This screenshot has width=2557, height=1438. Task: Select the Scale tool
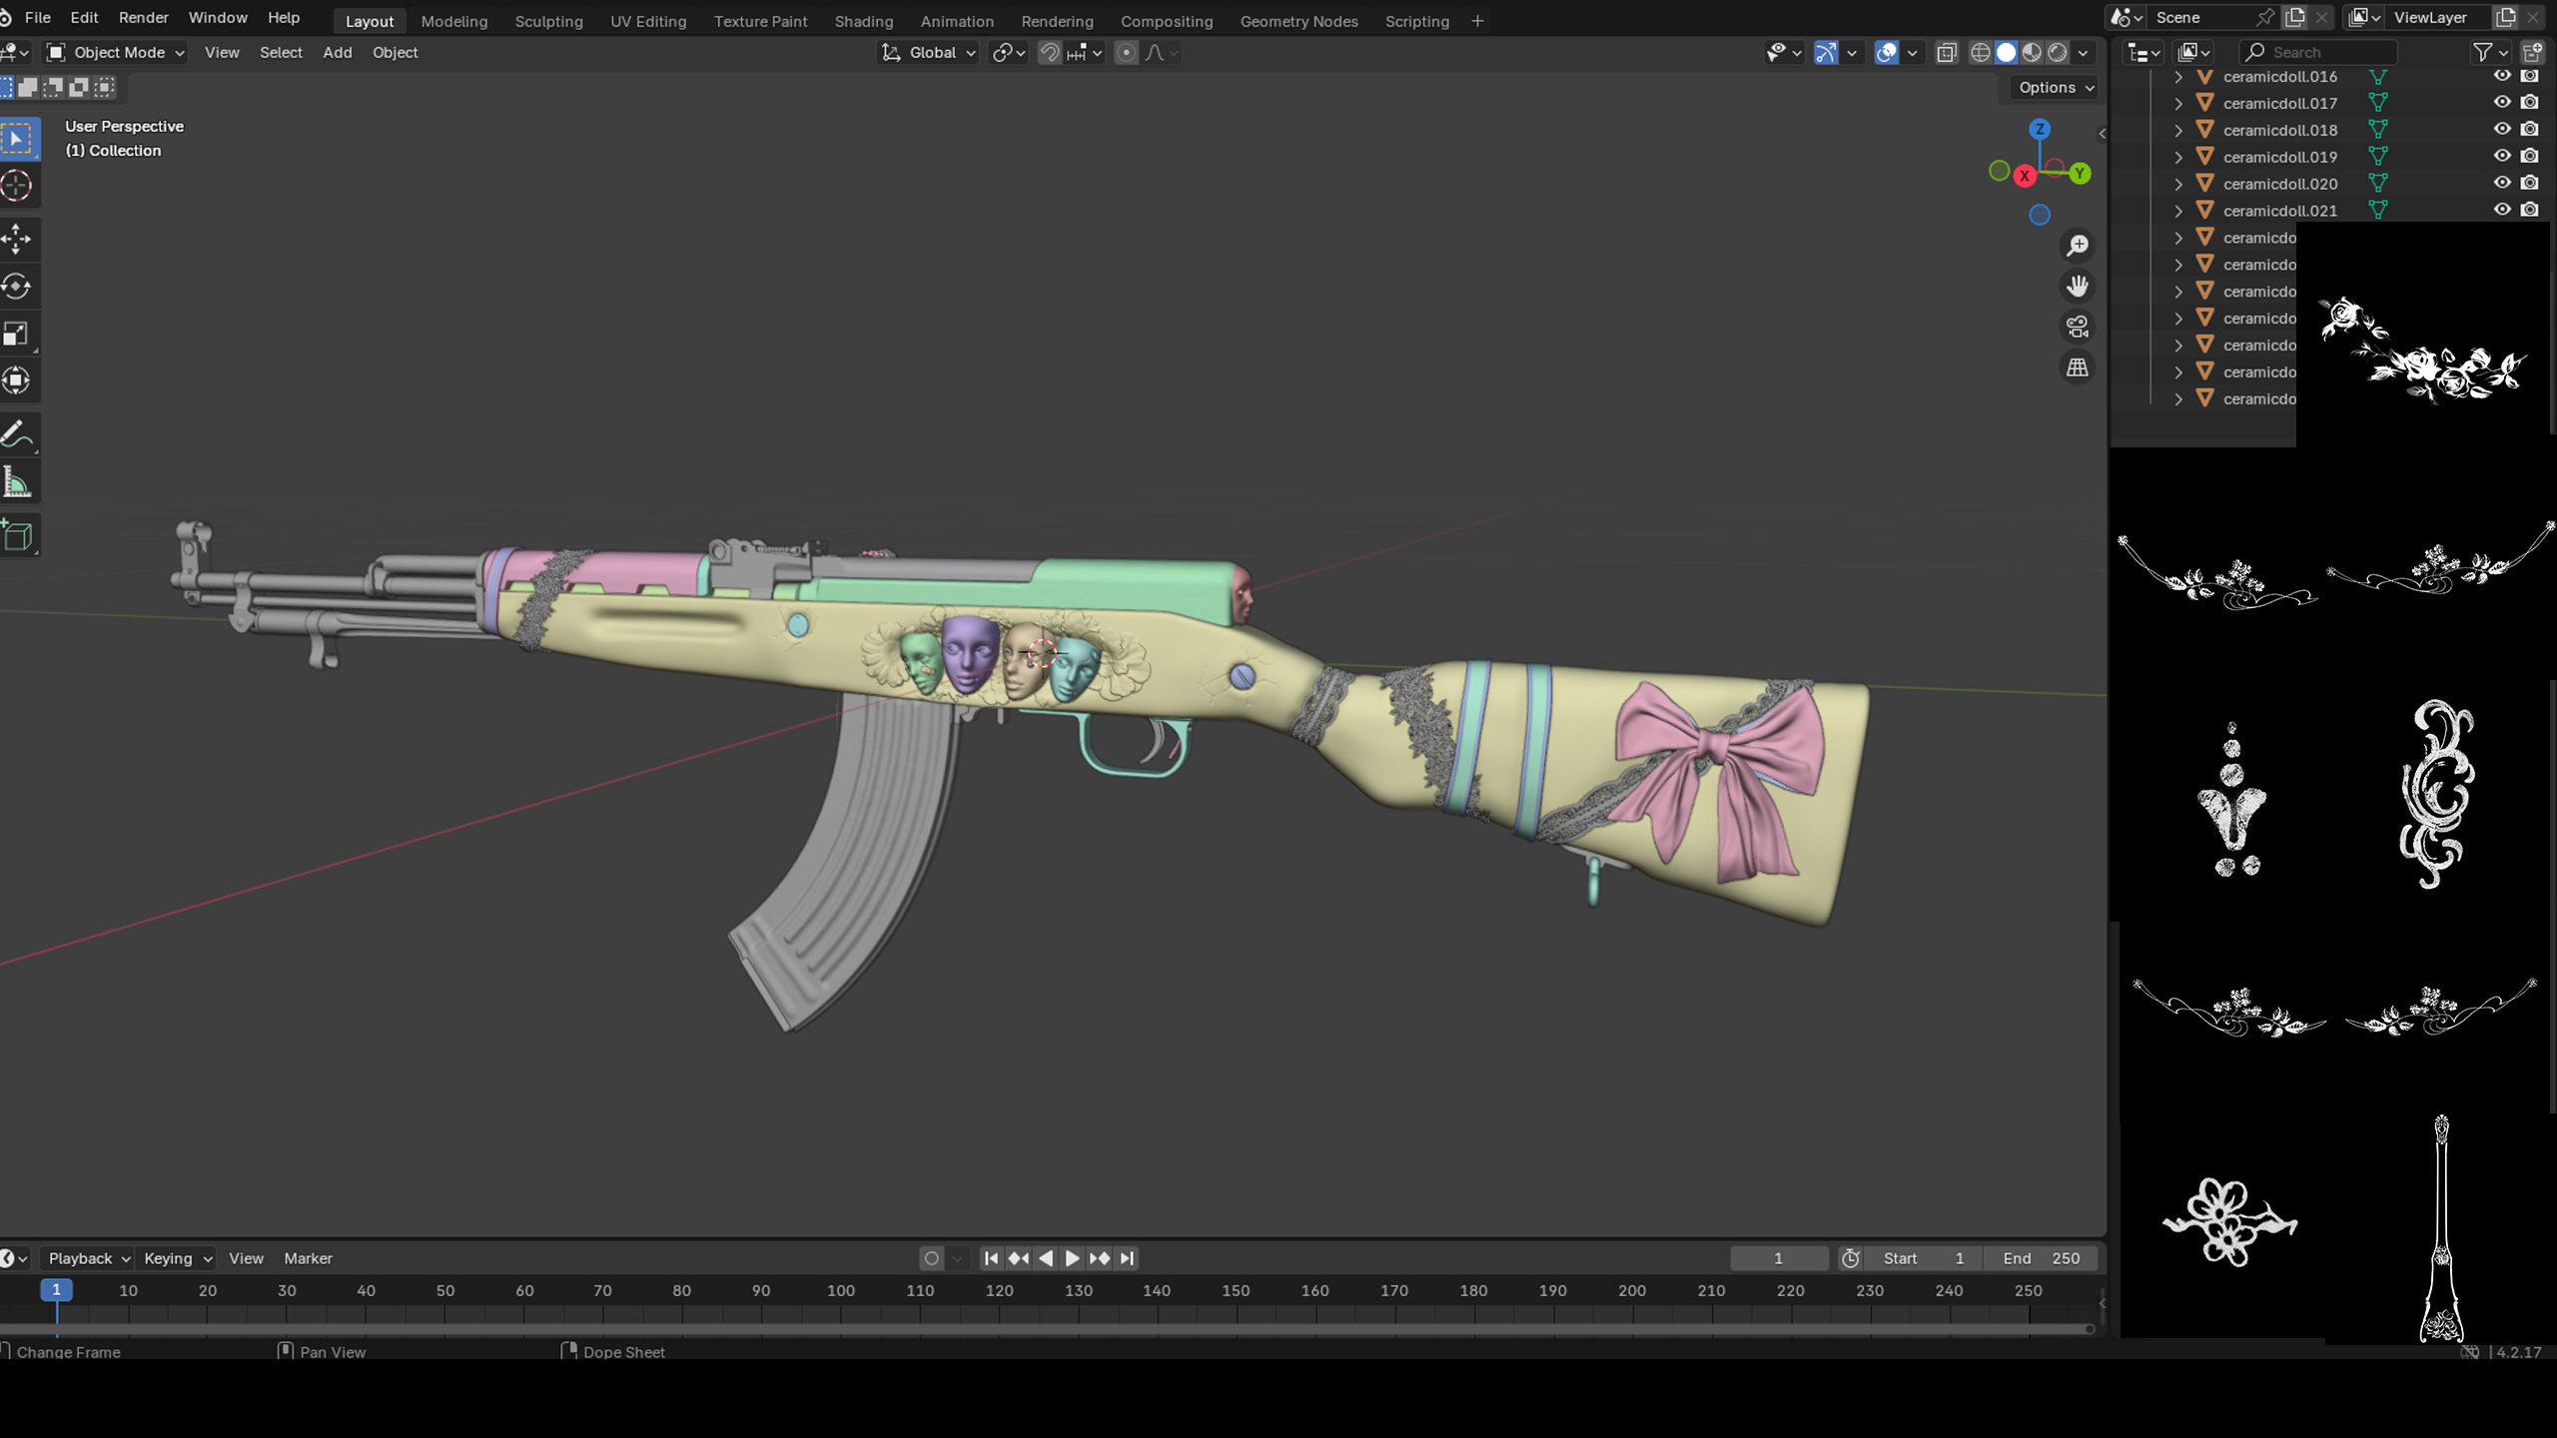coord(17,334)
